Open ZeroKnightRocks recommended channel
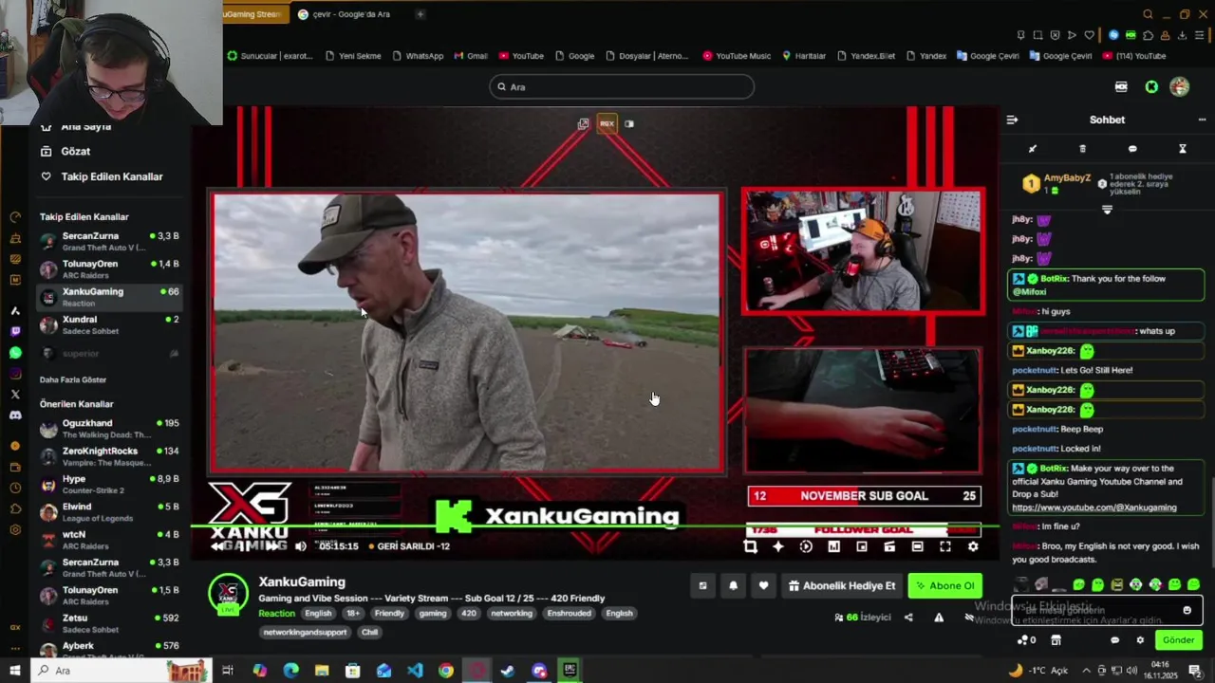Viewport: 1215px width, 683px height. tap(109, 456)
